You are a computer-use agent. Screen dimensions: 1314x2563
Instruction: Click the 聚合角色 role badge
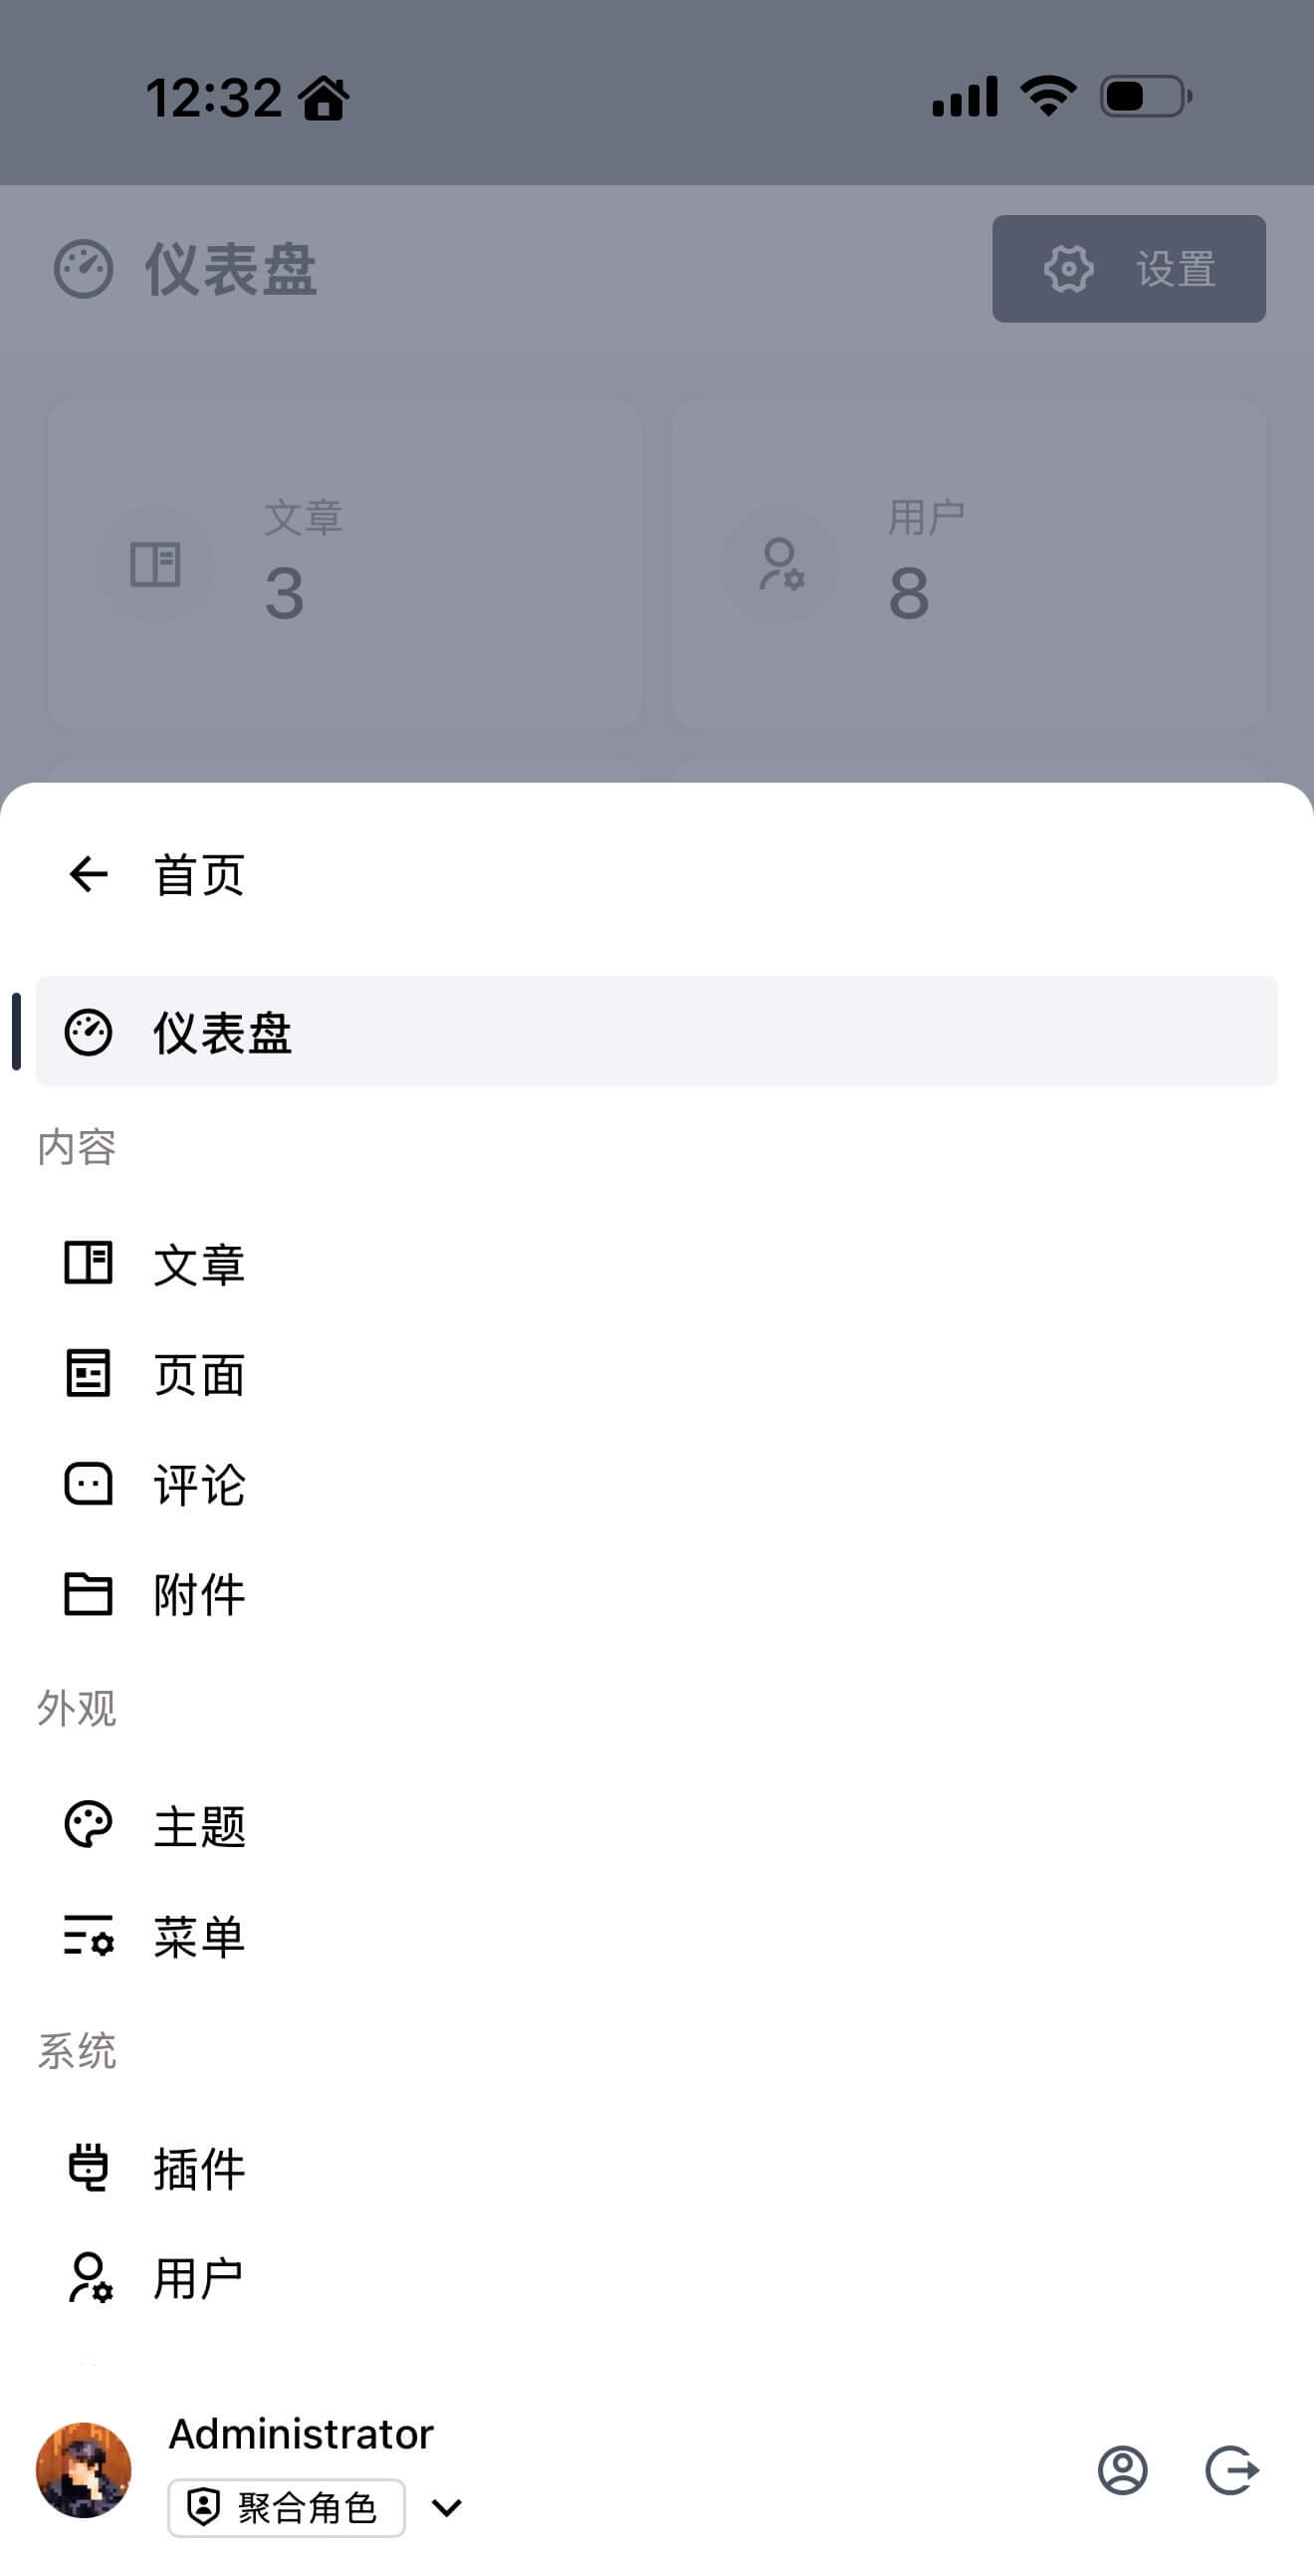(286, 2507)
